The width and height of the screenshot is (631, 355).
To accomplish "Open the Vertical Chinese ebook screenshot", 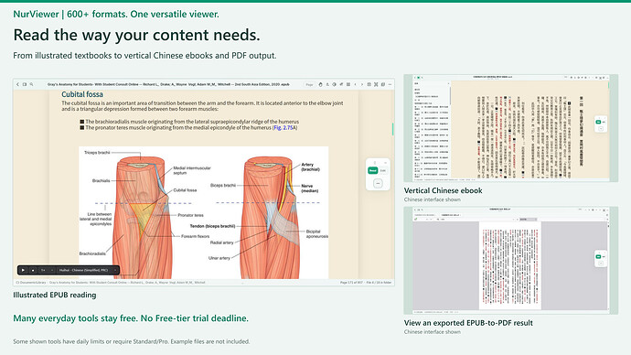I will point(510,128).
